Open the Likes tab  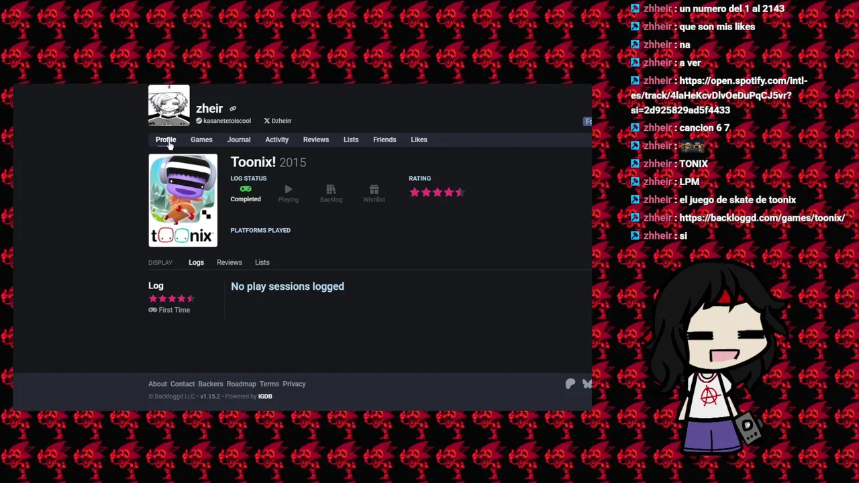pos(419,140)
